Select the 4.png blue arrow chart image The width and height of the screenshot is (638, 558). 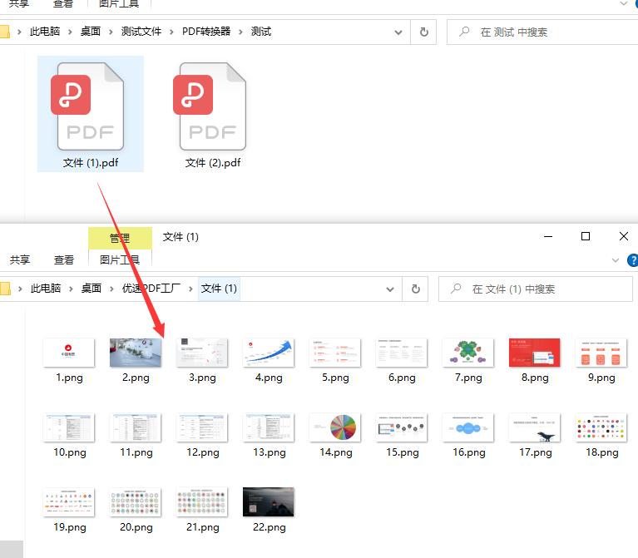[x=269, y=353]
